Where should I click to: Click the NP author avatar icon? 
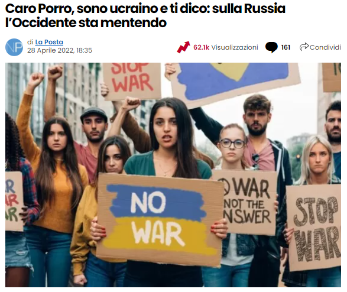(14, 47)
